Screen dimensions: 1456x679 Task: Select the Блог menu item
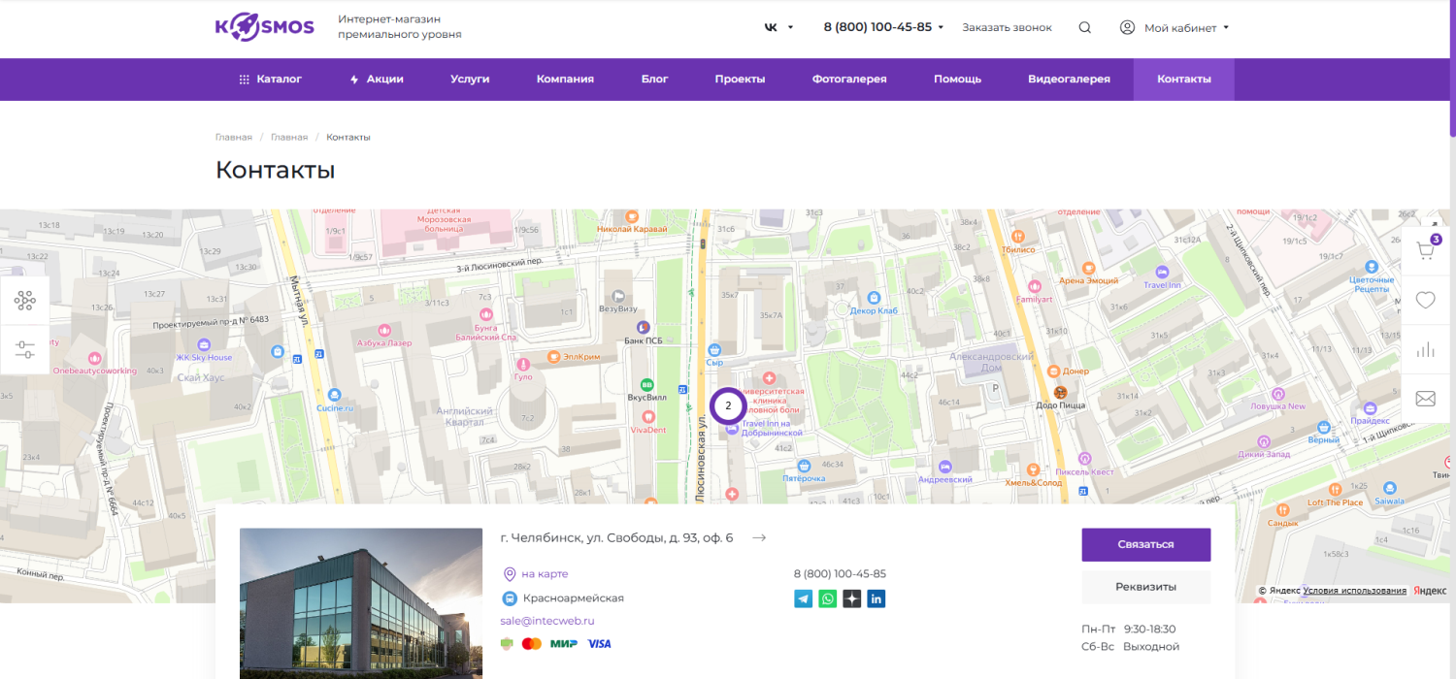pos(654,80)
